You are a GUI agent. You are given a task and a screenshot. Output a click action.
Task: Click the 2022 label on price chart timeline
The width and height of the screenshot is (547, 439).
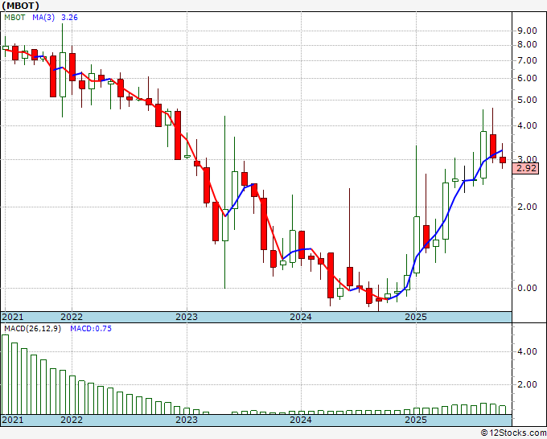point(72,317)
